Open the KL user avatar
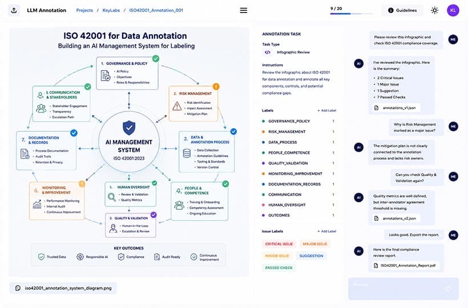 [x=453, y=10]
